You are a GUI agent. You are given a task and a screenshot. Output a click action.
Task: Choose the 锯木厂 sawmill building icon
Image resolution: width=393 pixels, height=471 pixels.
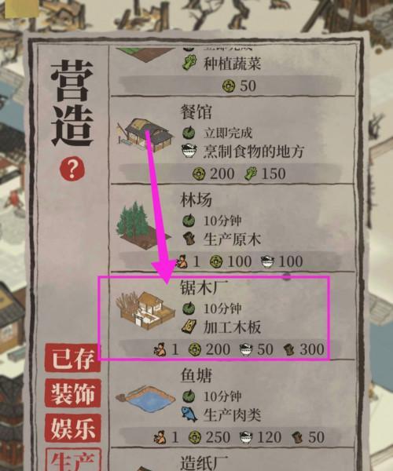[146, 311]
